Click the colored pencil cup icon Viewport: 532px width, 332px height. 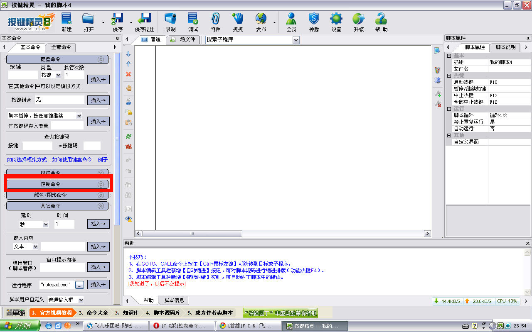pos(437,70)
